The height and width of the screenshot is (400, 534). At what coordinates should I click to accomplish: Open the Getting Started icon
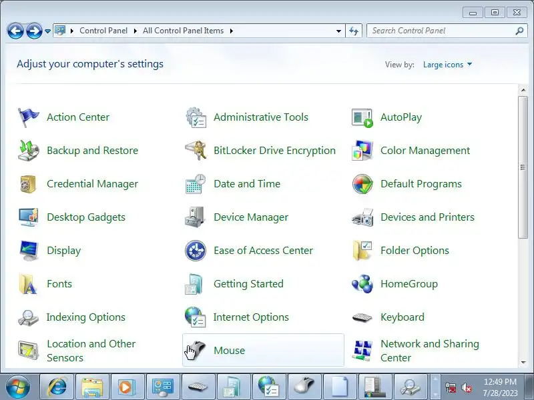[194, 284]
